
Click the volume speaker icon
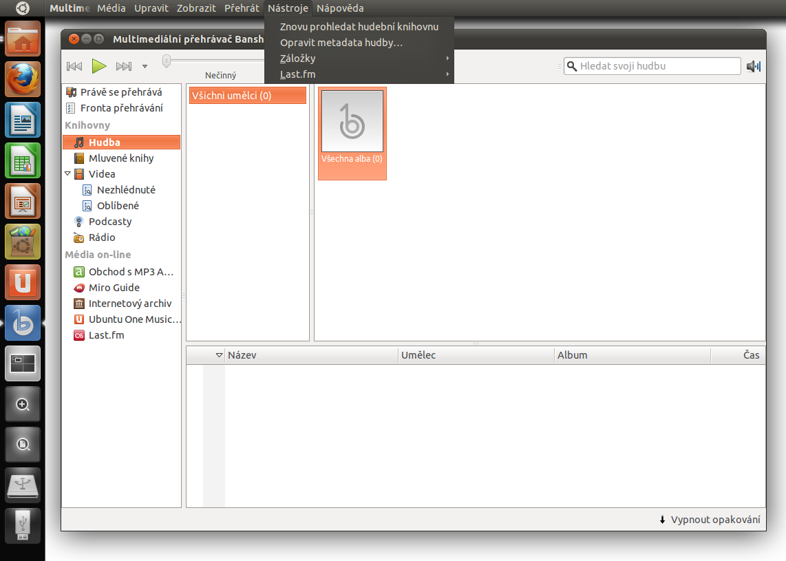(754, 66)
